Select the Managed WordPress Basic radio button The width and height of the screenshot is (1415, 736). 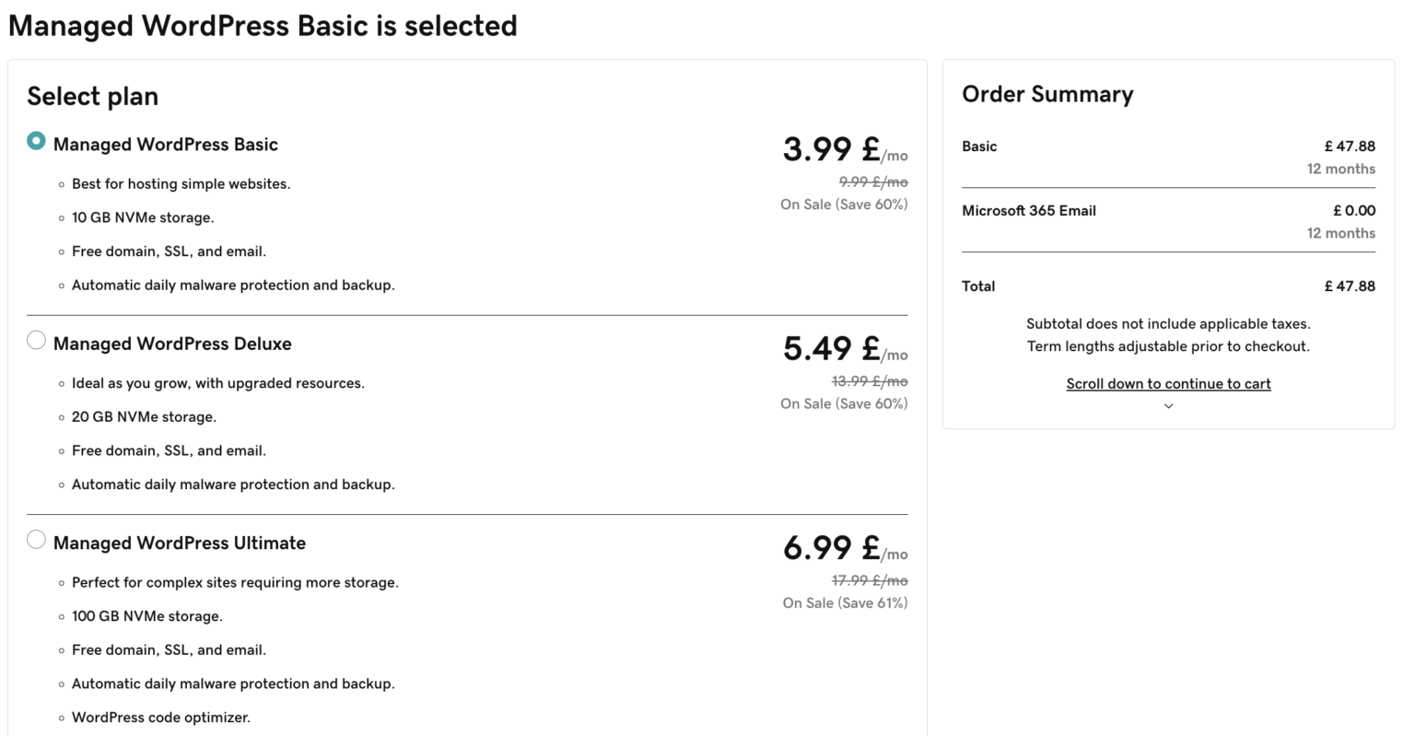[x=36, y=140]
